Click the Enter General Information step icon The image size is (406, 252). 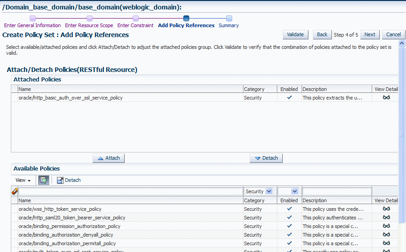(33, 18)
